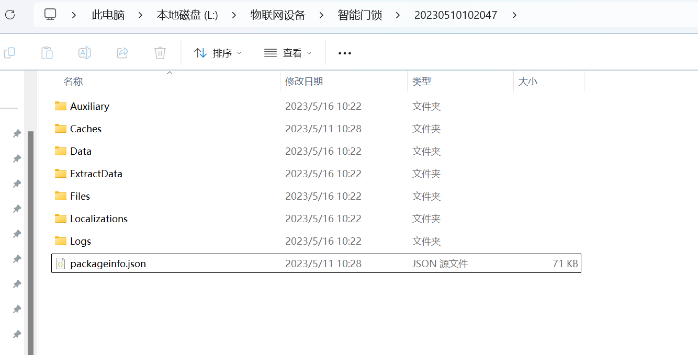Viewport: 698px width, 355px height.
Task: Click the Copy icon in toolbar
Action: (9, 53)
